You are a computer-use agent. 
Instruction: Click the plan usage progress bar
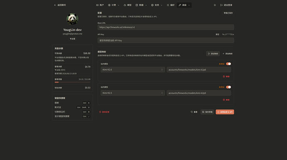(72, 82)
